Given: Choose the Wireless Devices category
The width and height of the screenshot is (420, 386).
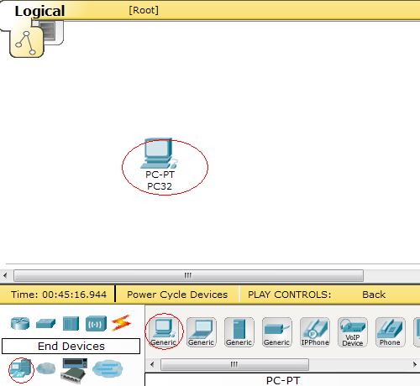Looking at the screenshot, I should [96, 324].
